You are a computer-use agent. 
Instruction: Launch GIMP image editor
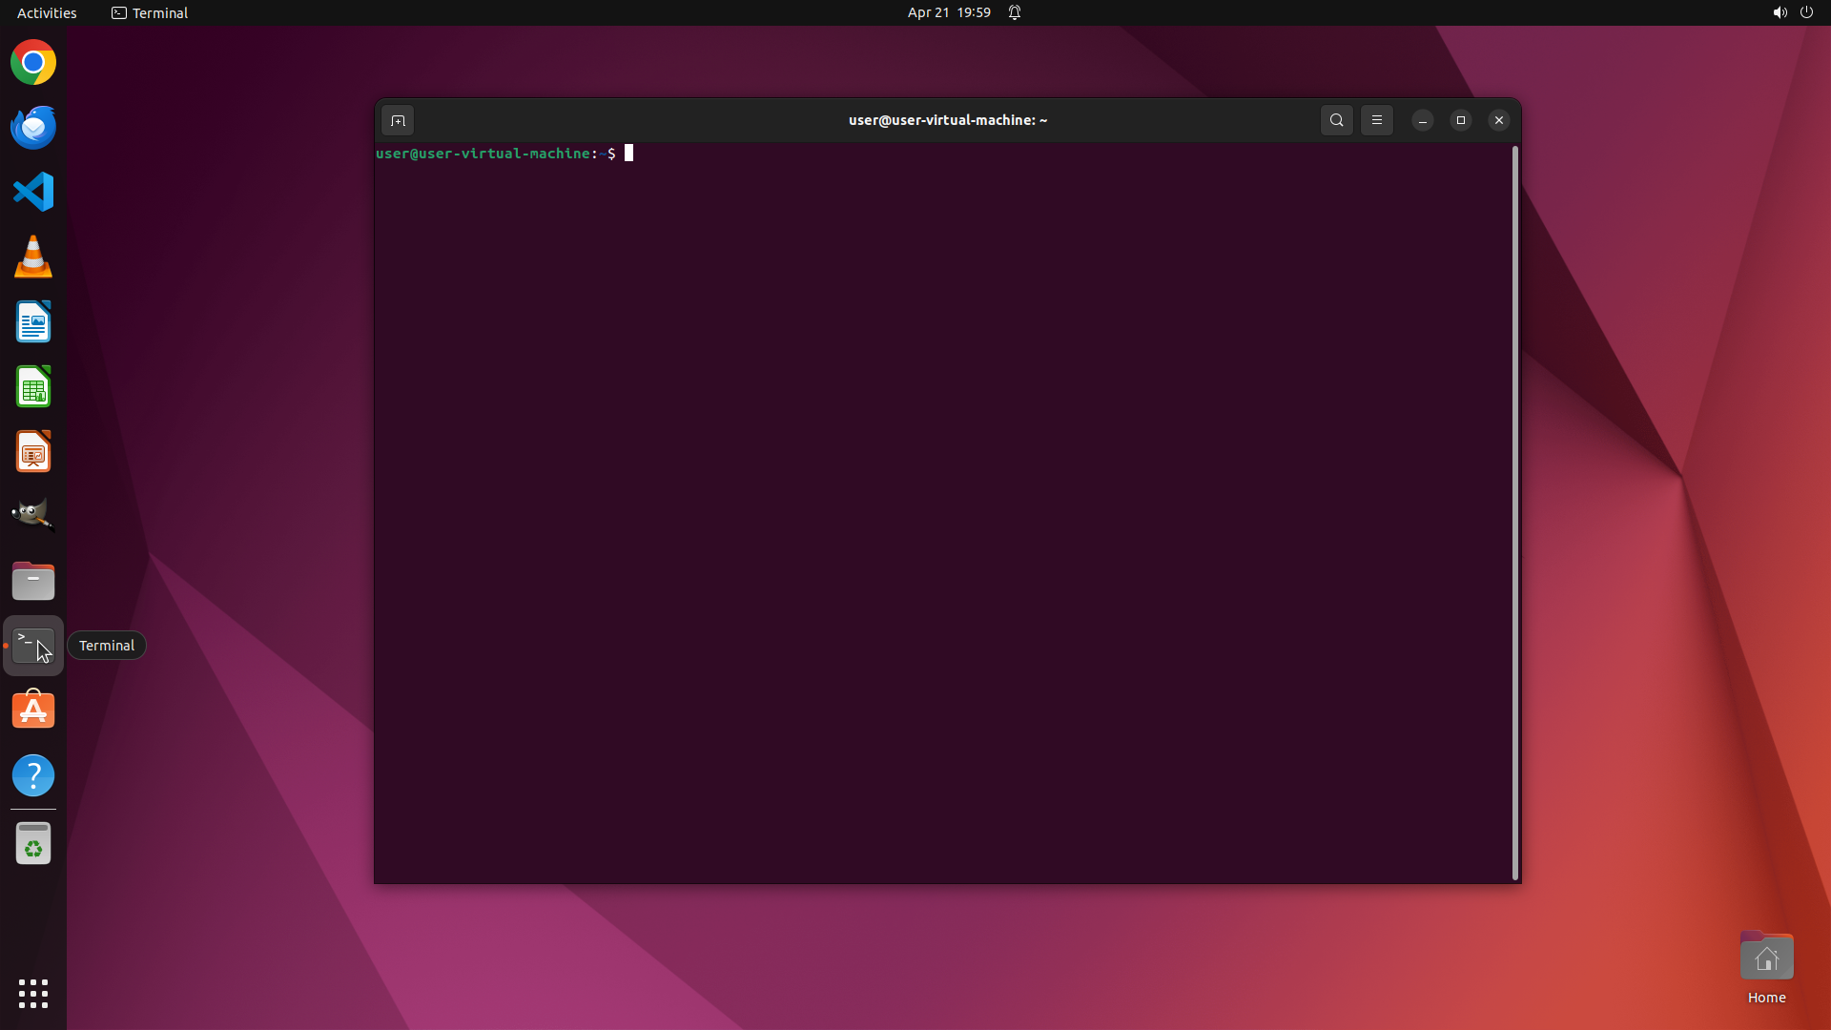33,515
